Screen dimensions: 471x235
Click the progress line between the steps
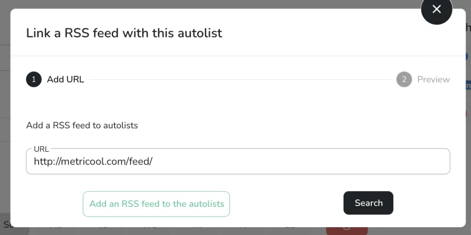pyautogui.click(x=240, y=80)
